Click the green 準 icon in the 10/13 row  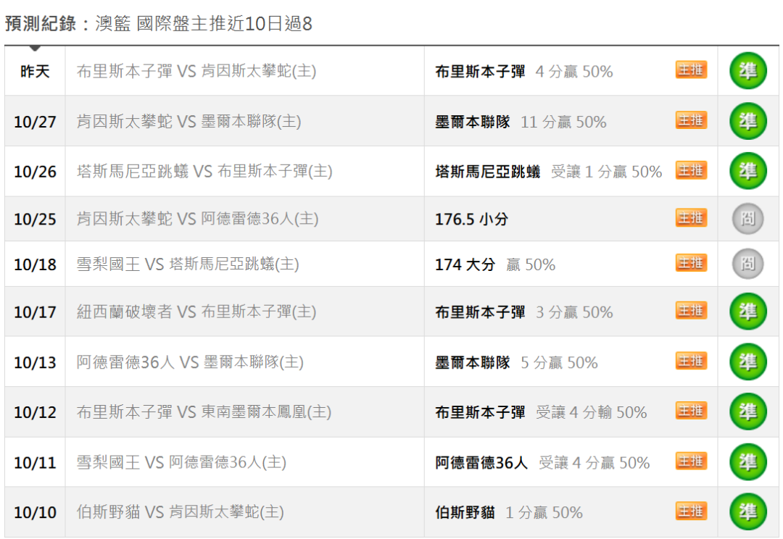[747, 362]
